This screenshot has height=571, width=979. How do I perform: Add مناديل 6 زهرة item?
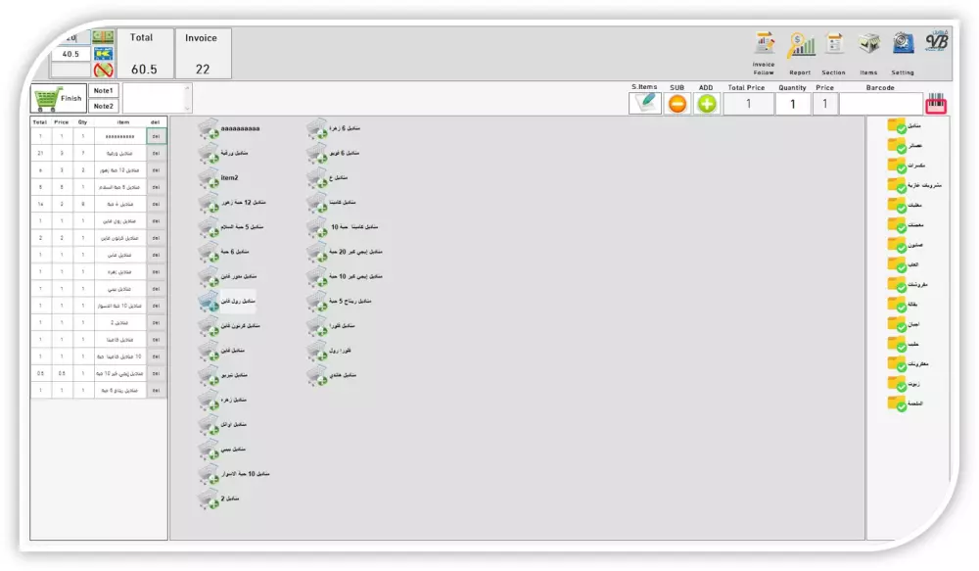click(334, 128)
